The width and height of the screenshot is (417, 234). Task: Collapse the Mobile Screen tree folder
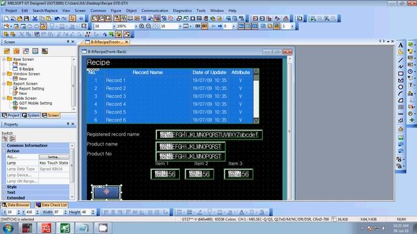point(4,98)
